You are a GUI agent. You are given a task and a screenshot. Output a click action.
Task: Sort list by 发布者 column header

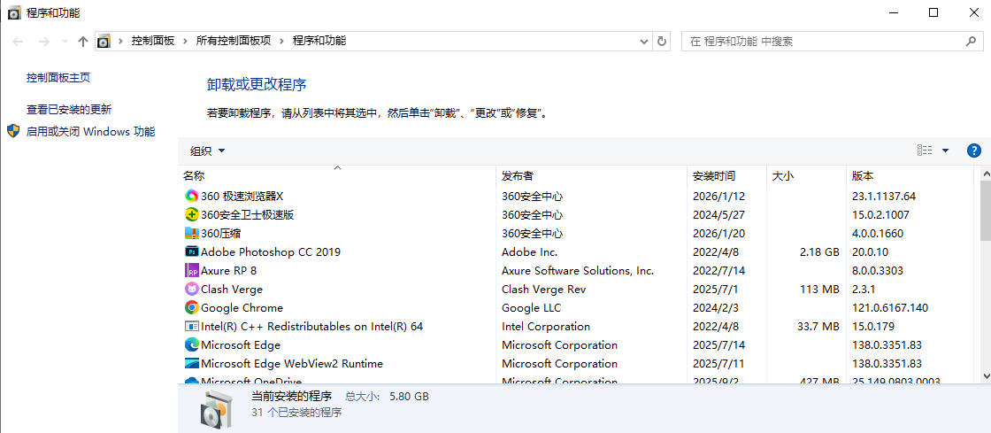pyautogui.click(x=518, y=175)
